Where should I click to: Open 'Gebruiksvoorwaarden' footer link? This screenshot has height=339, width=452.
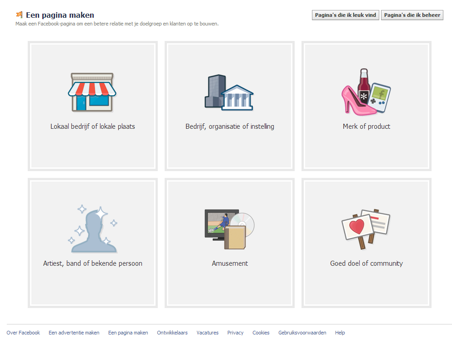click(302, 333)
